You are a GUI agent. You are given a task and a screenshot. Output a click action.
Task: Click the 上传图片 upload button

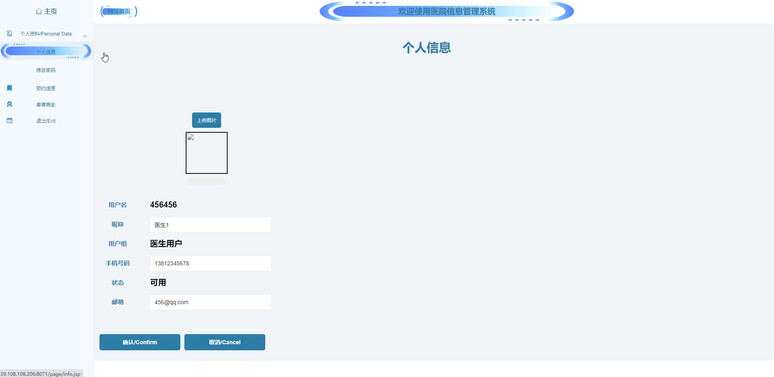click(x=207, y=120)
